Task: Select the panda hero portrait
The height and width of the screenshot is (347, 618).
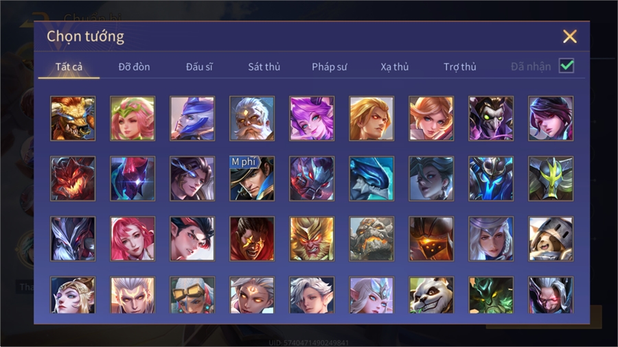Action: (431, 295)
